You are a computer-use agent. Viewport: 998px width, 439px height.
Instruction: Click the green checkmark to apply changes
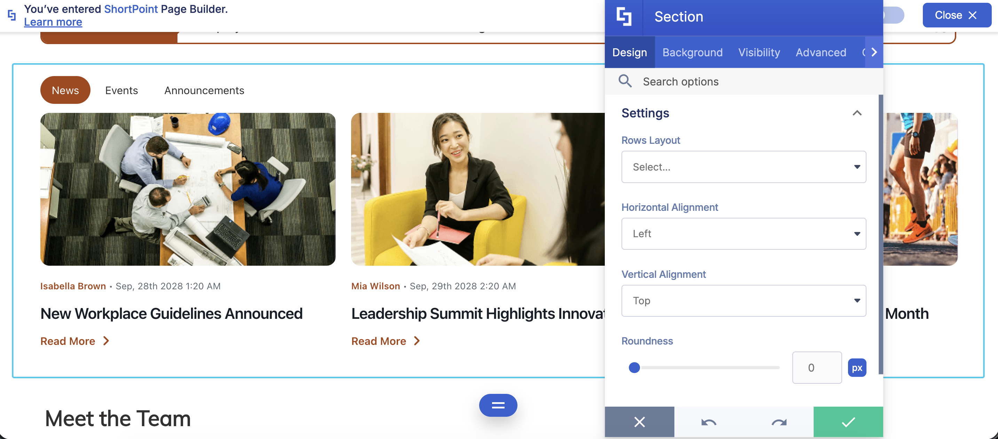[848, 422]
